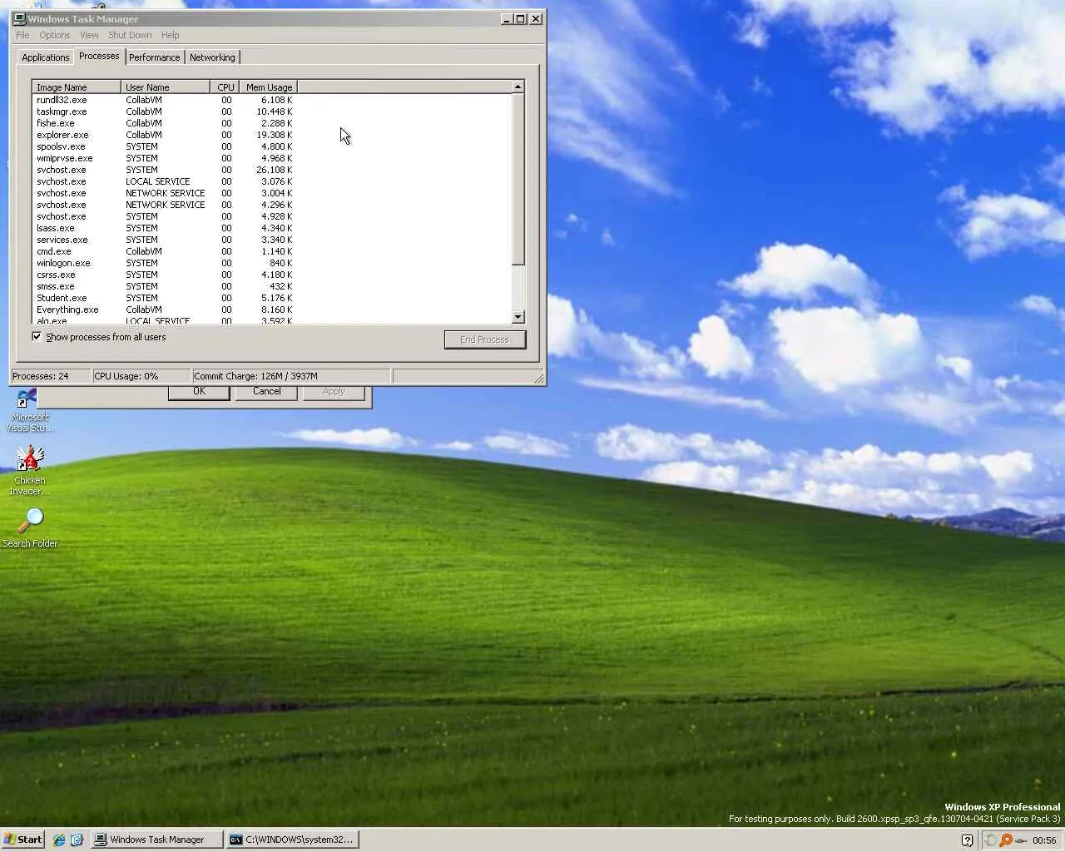The image size is (1065, 852).
Task: Click the help question mark tray icon
Action: (967, 840)
